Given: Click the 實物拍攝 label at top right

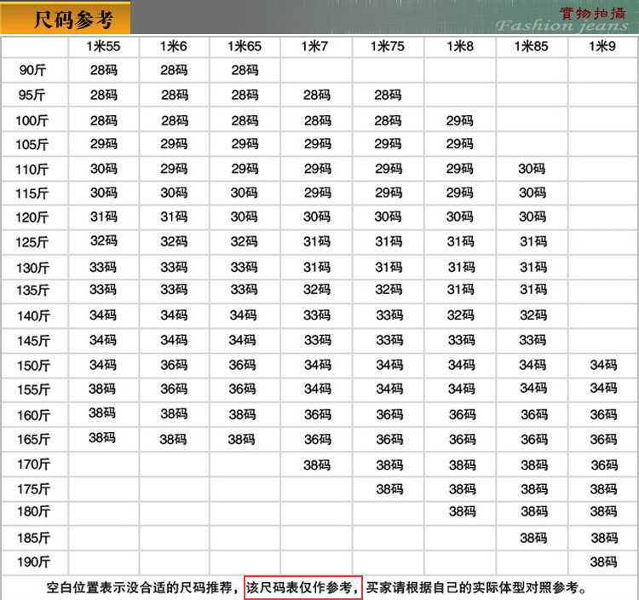Looking at the screenshot, I should coord(592,12).
